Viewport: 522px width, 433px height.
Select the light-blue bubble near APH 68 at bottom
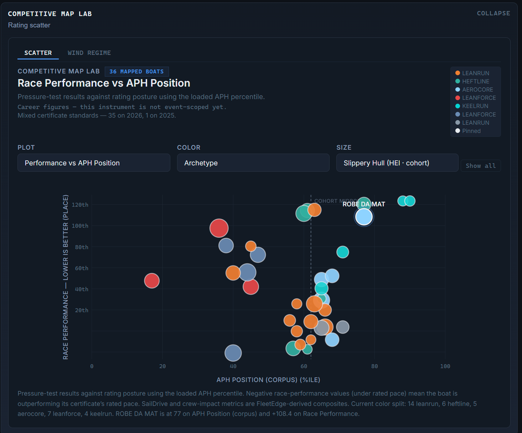[332, 340]
